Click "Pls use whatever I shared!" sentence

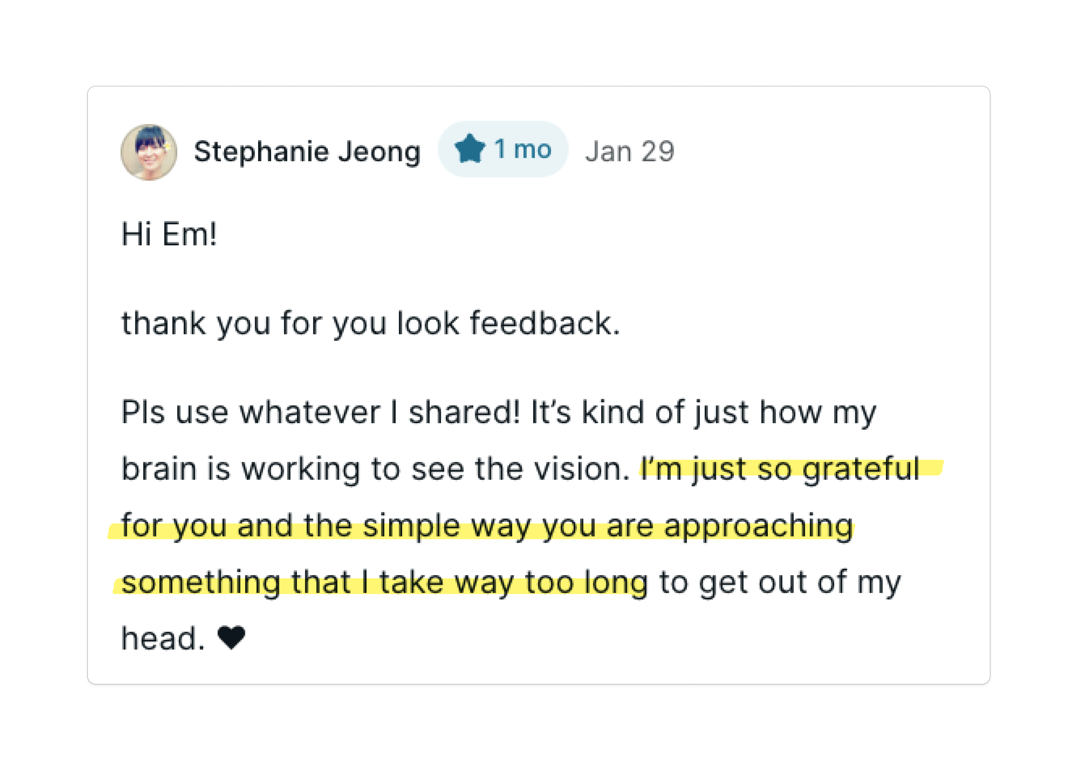[x=320, y=412]
